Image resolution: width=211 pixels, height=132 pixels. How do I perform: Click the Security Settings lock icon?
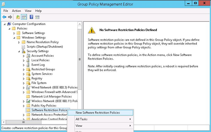click(23, 51)
